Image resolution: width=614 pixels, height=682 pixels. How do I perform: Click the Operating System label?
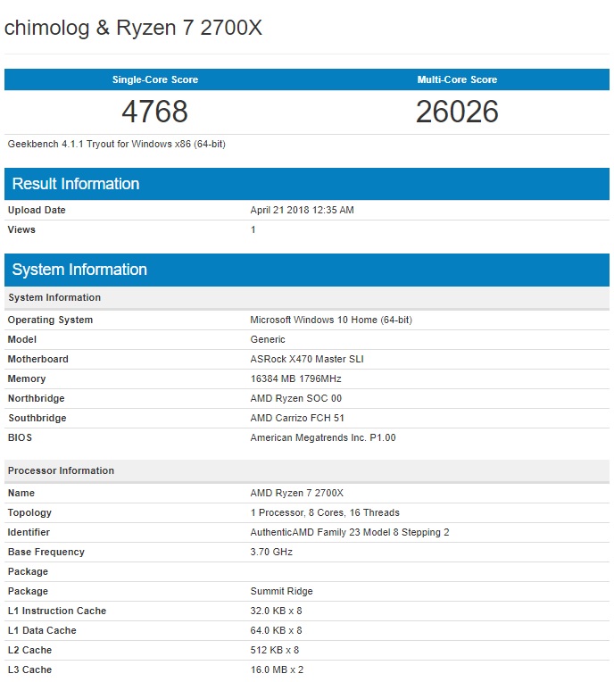51,320
